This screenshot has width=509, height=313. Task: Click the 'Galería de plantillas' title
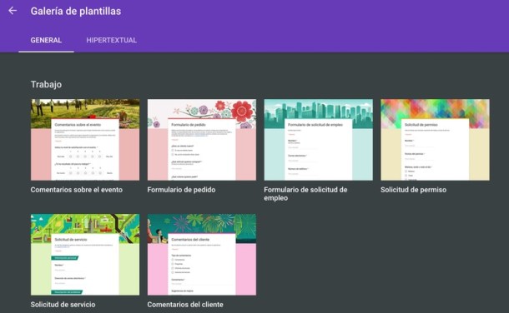76,11
